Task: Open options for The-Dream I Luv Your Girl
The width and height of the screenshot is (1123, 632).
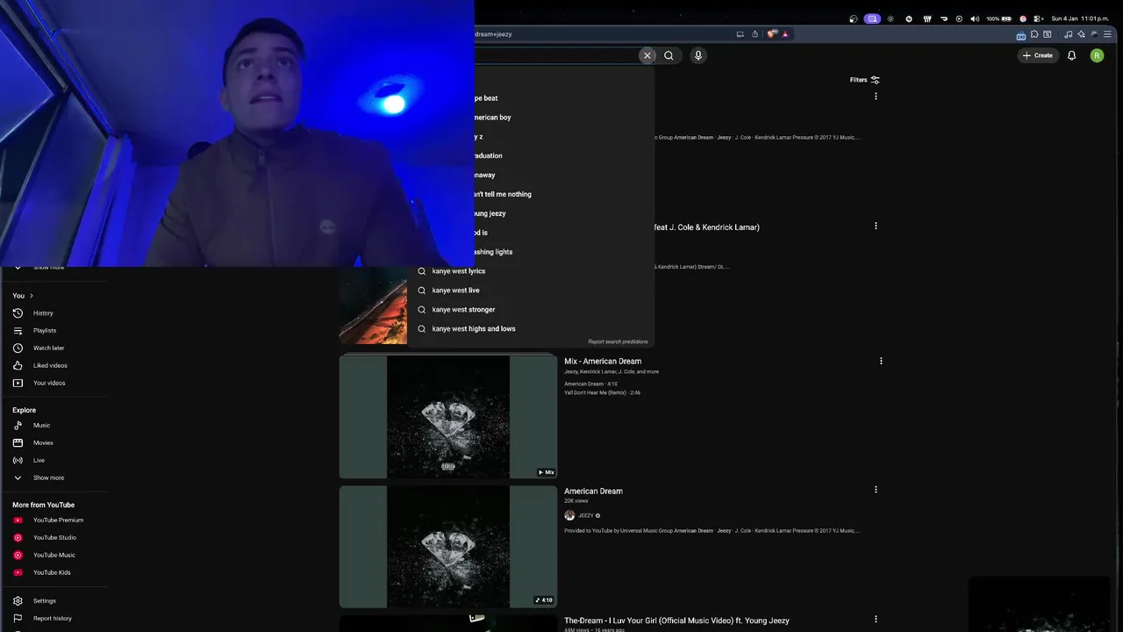Action: tap(876, 619)
